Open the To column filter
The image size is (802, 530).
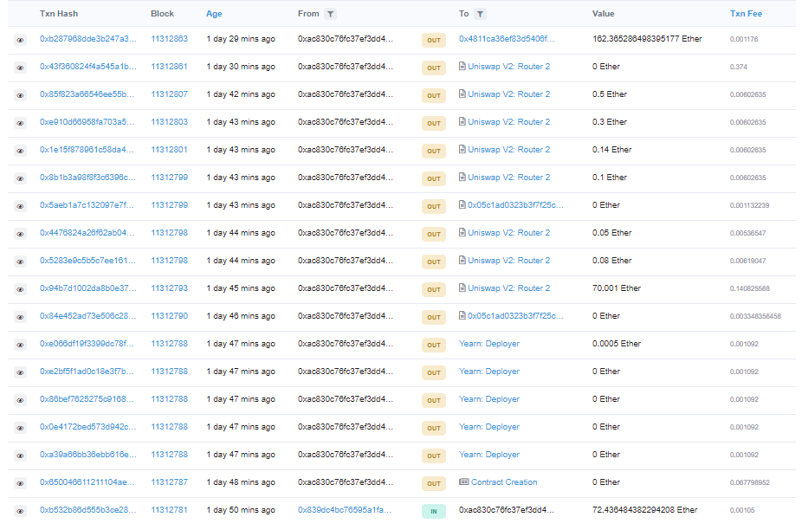[x=481, y=15]
